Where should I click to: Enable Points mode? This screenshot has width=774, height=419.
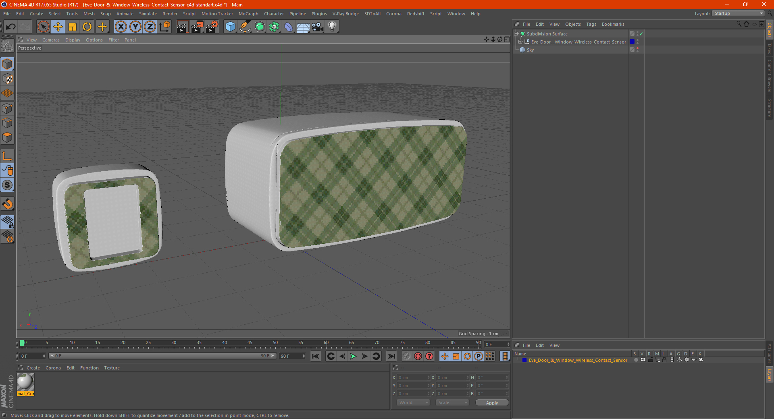(7, 108)
